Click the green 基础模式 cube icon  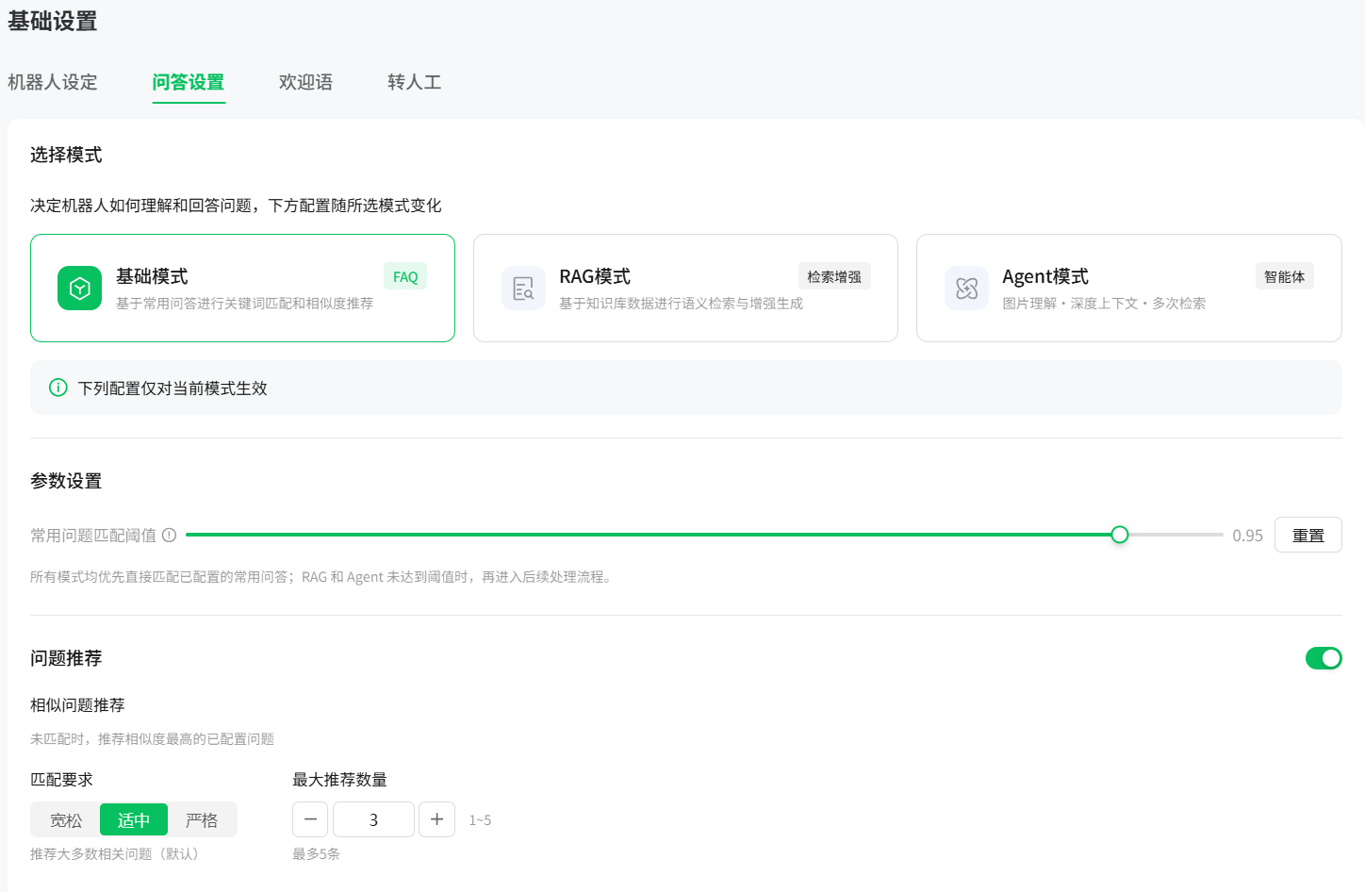(79, 288)
